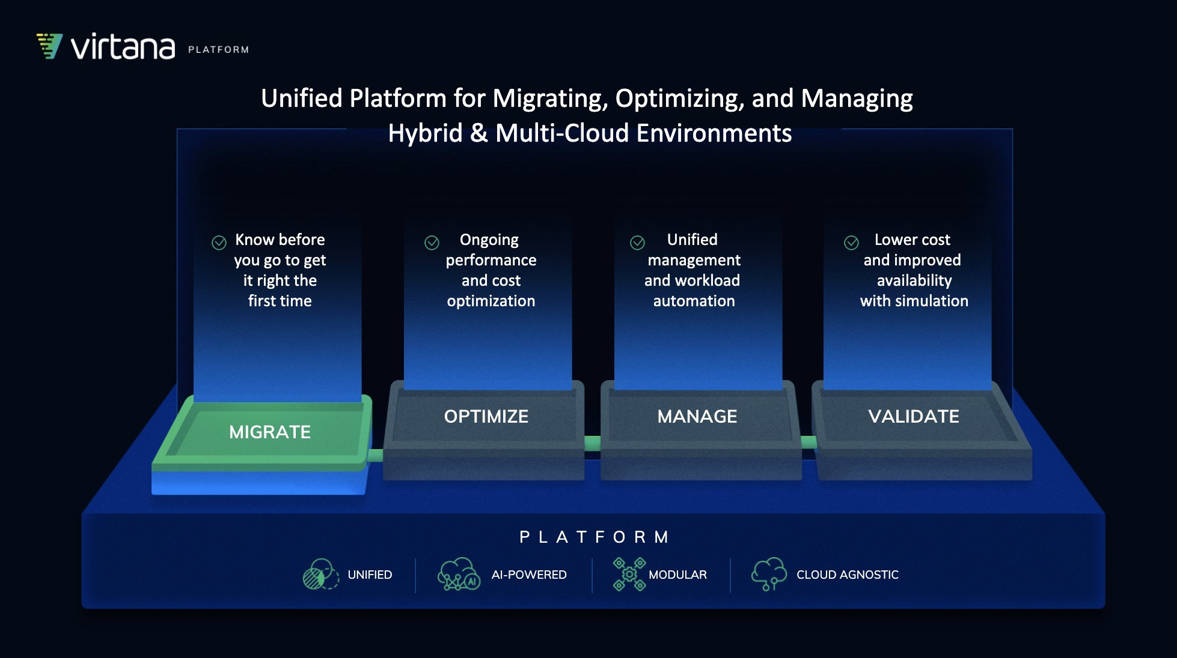Click the Unified circles icon
Image resolution: width=1177 pixels, height=658 pixels.
[320, 575]
